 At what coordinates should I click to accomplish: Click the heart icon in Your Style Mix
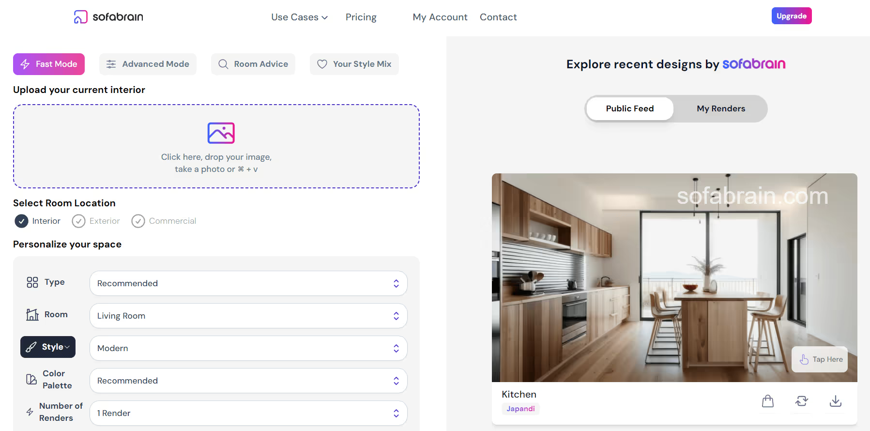[x=322, y=64]
